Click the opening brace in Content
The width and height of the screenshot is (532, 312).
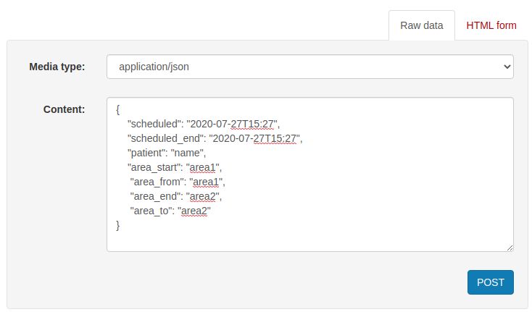click(117, 109)
